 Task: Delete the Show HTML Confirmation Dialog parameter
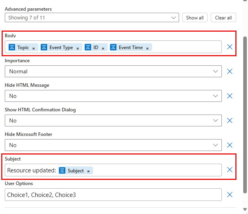230,120
